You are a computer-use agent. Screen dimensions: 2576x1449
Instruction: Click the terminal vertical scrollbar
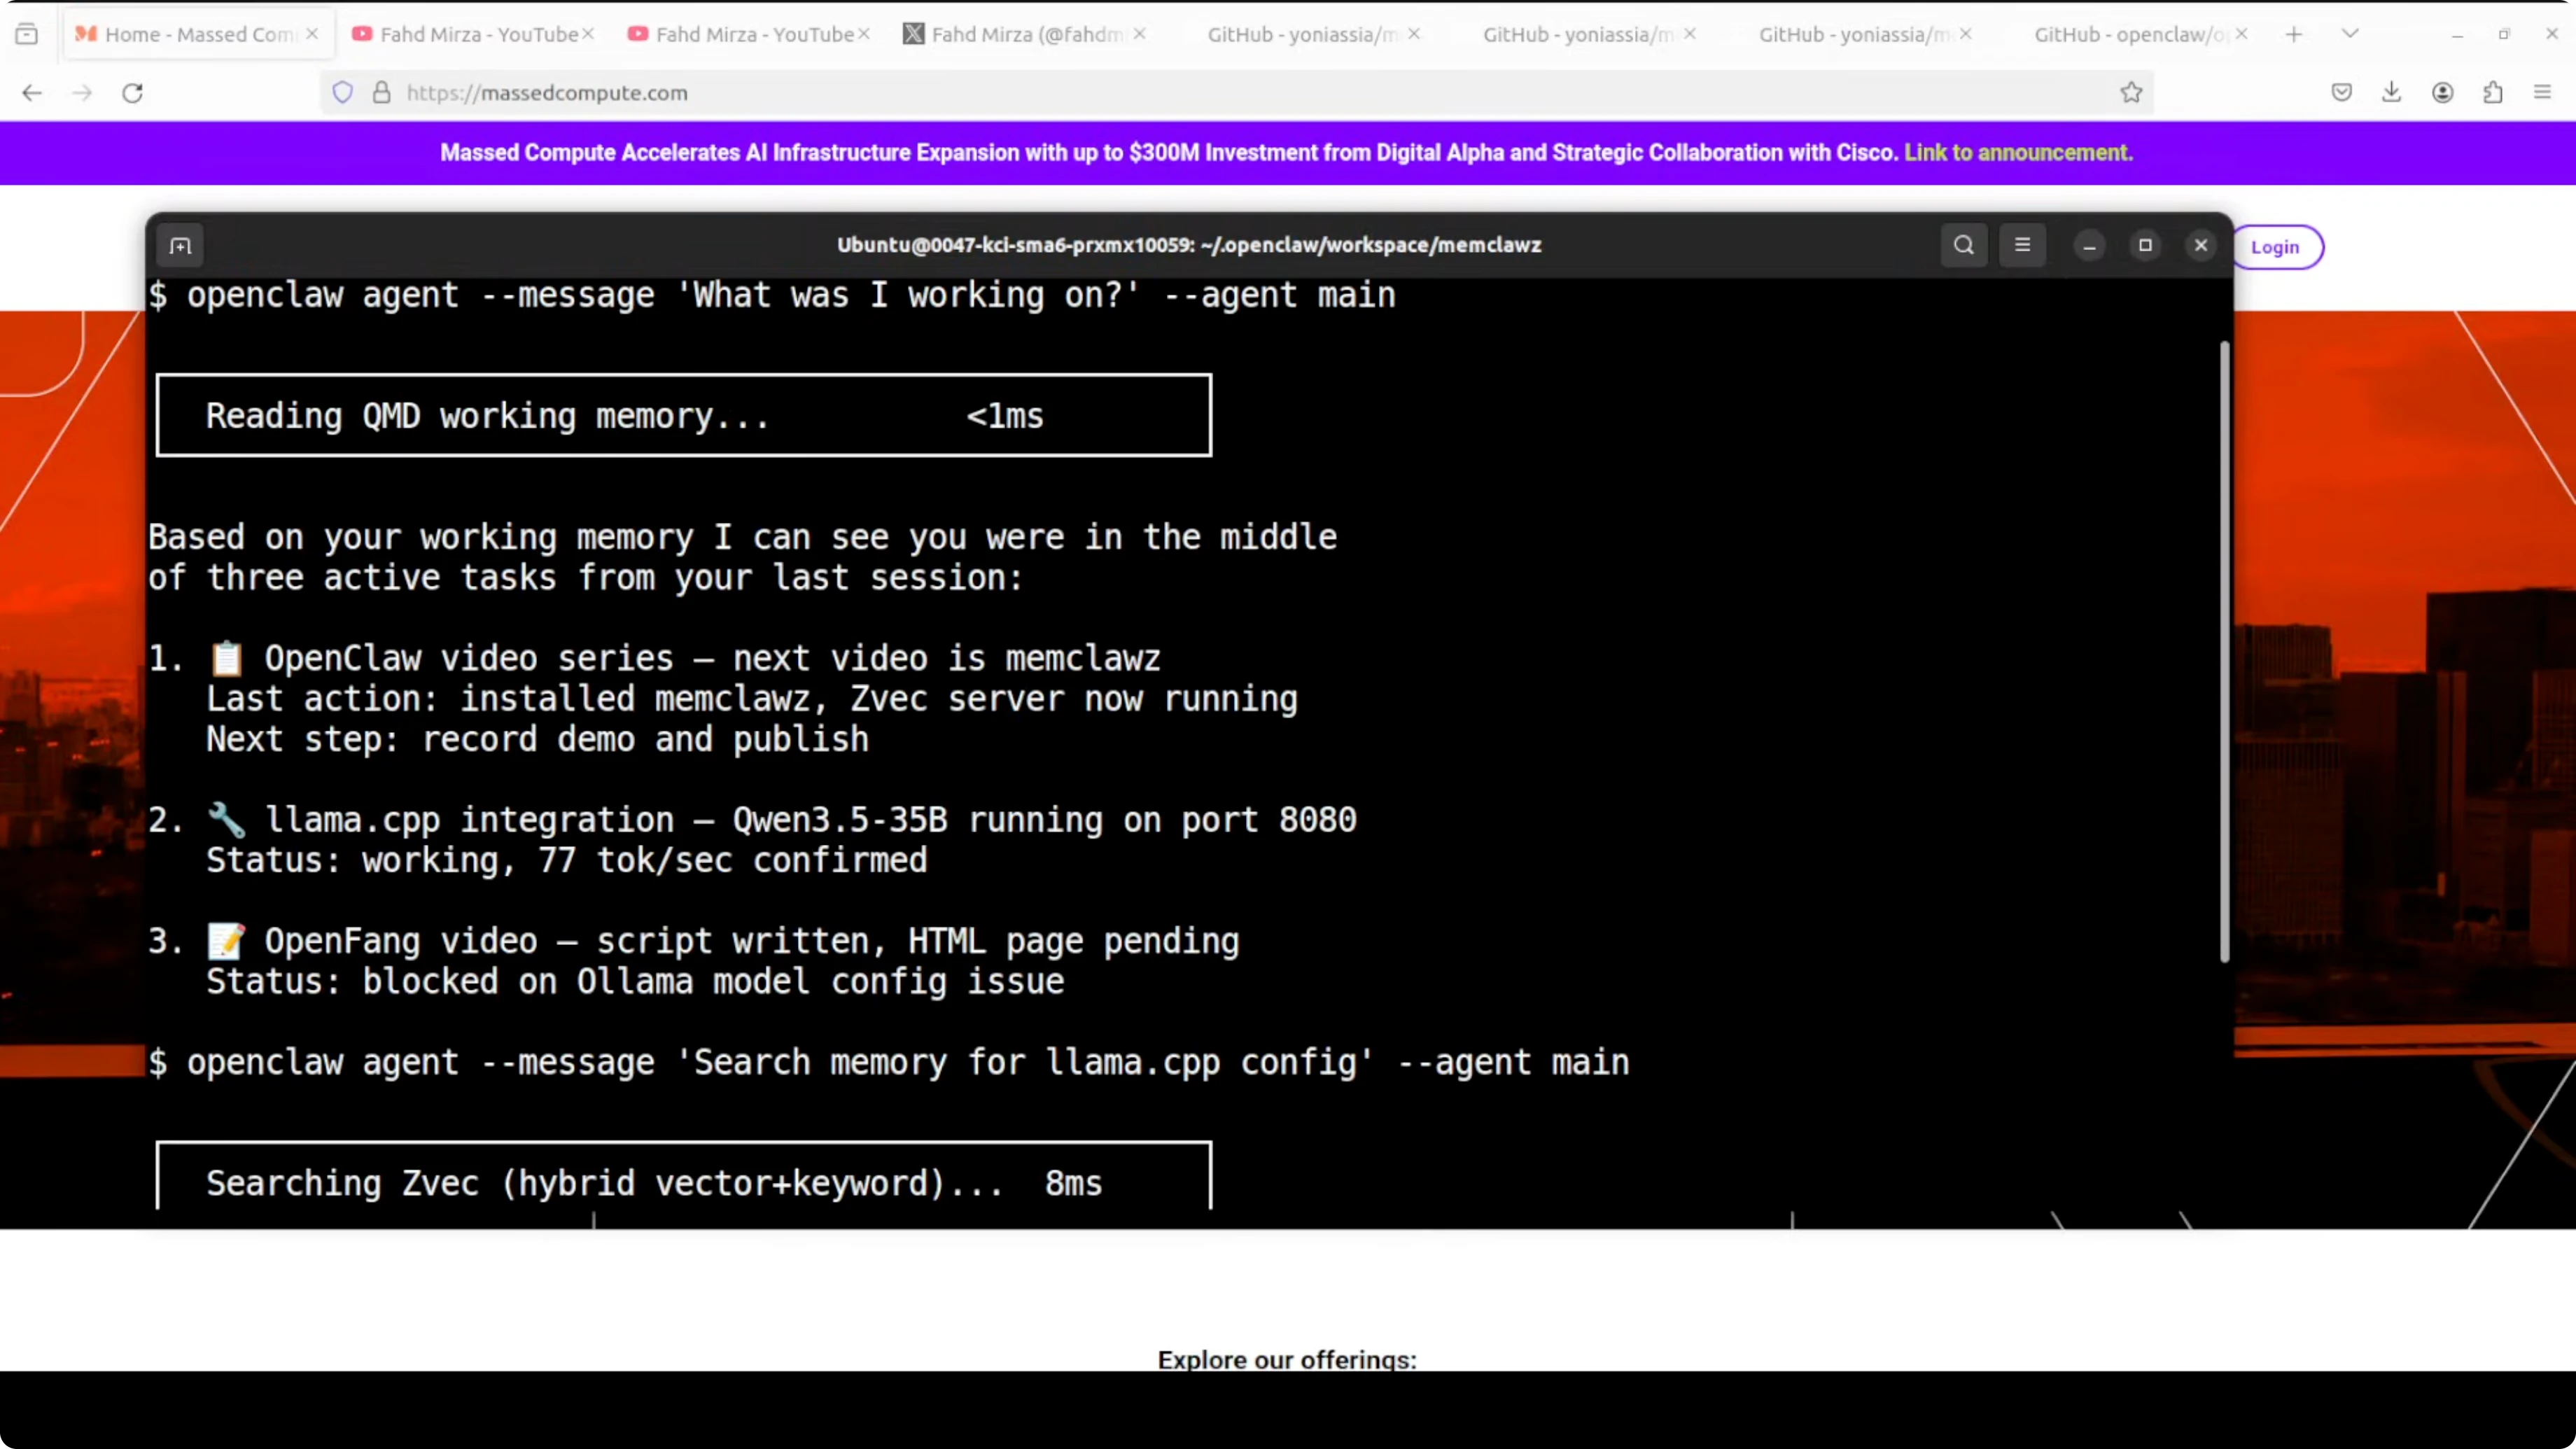pyautogui.click(x=2224, y=650)
